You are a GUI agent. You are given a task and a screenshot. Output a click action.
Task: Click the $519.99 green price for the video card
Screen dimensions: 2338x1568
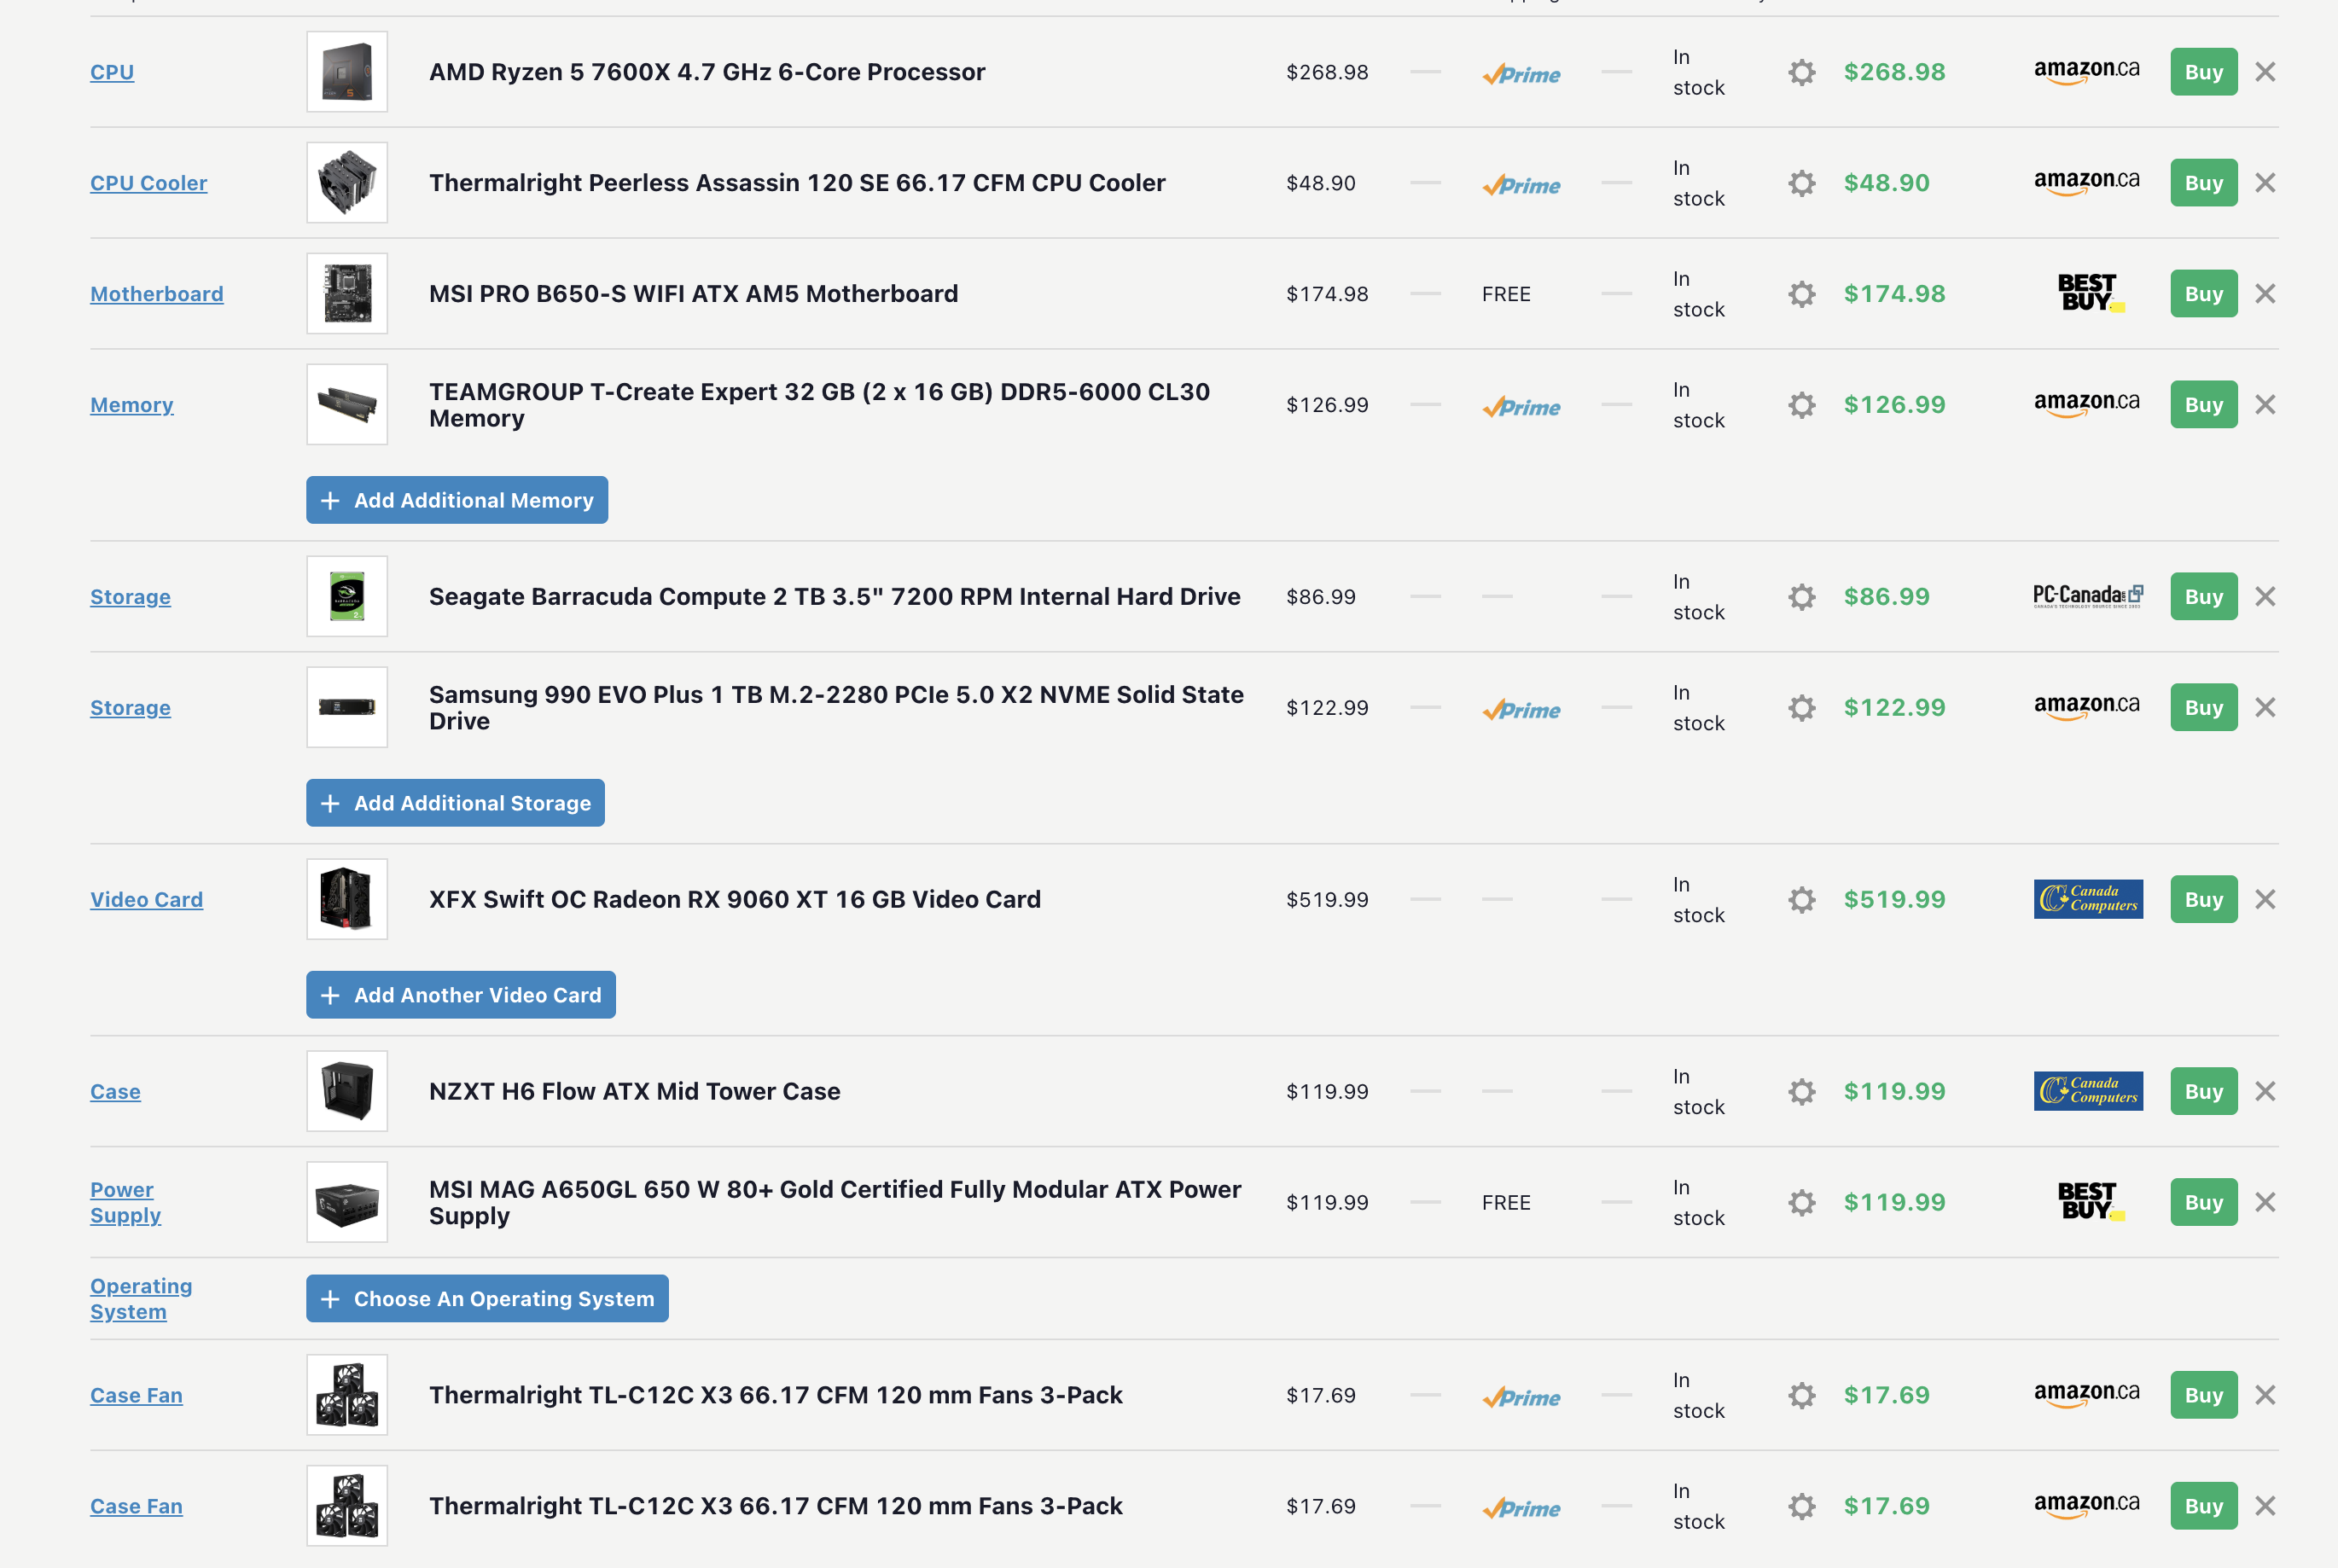(x=1895, y=900)
